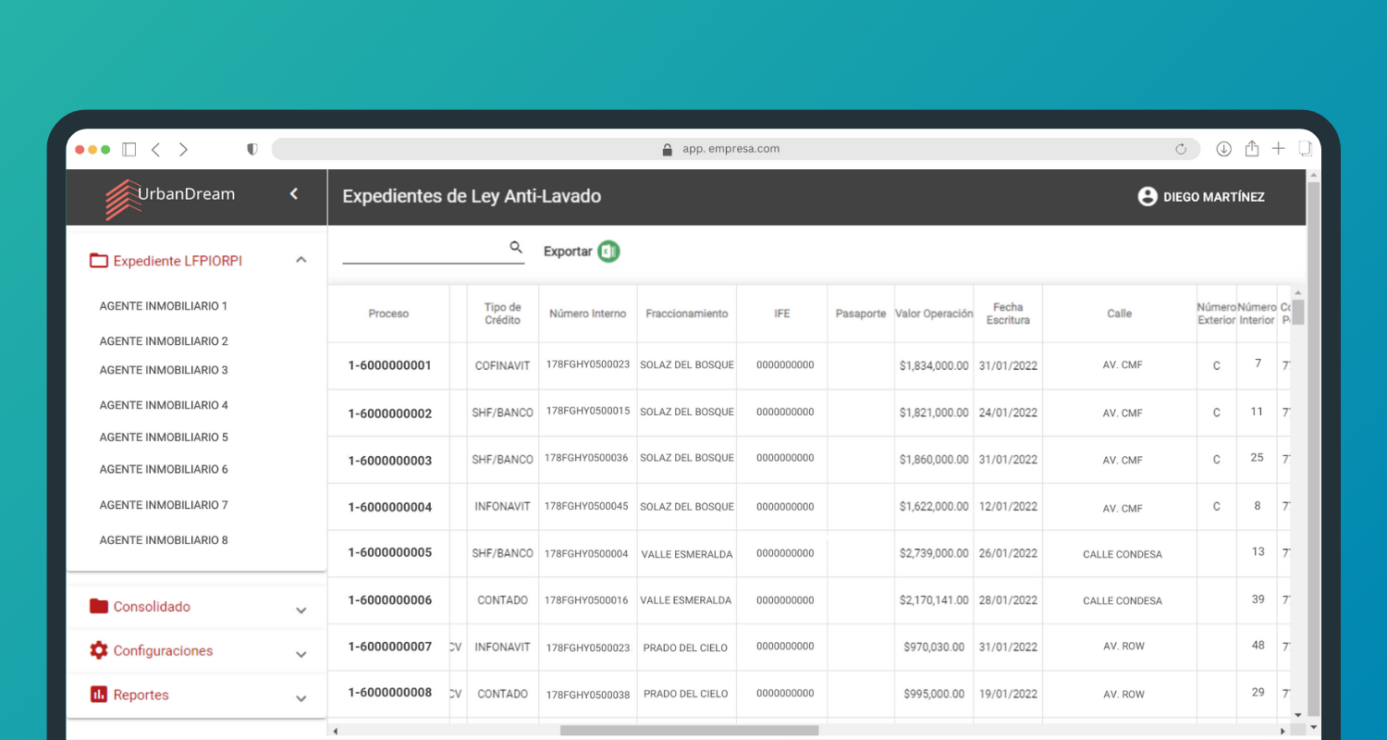Expand the Consolidado menu
Viewport: 1387px width, 740px height.
click(301, 610)
